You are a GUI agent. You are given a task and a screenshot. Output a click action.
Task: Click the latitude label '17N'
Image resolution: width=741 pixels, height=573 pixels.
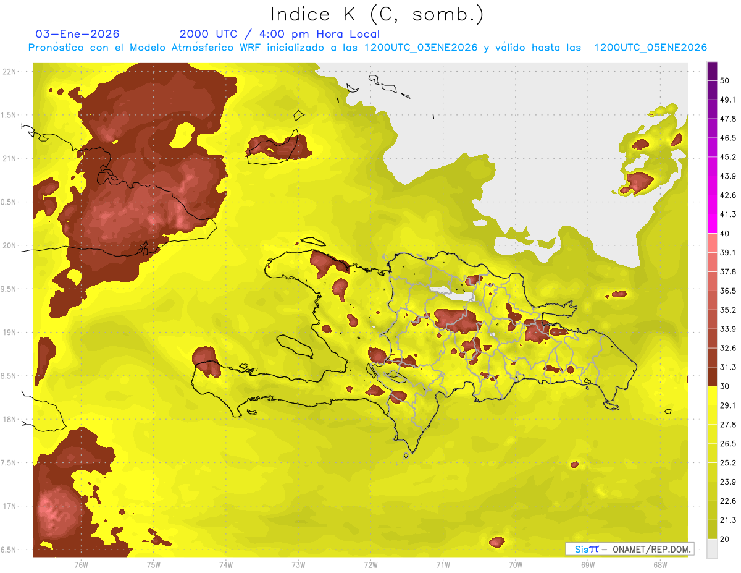click(x=10, y=506)
